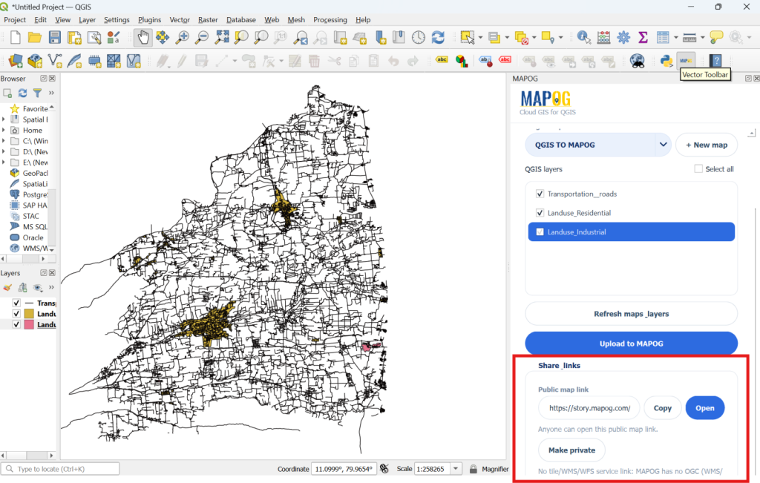Open the Measure tool dropdown arrow
The image size is (760, 483).
coord(702,37)
